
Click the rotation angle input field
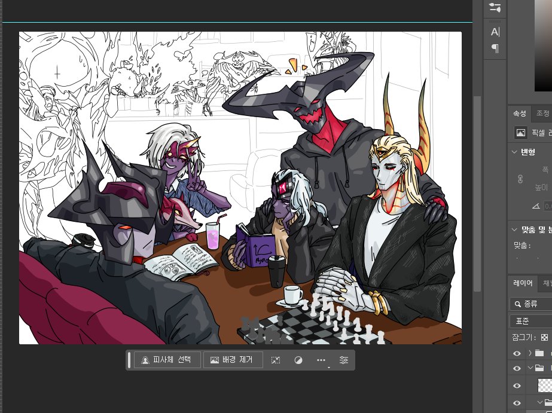pyautogui.click(x=548, y=206)
